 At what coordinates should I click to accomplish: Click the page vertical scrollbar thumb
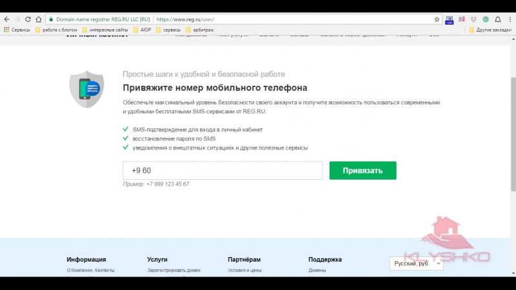(513, 134)
